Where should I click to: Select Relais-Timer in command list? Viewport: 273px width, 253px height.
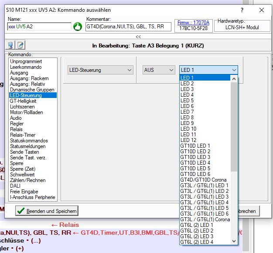coord(23,135)
